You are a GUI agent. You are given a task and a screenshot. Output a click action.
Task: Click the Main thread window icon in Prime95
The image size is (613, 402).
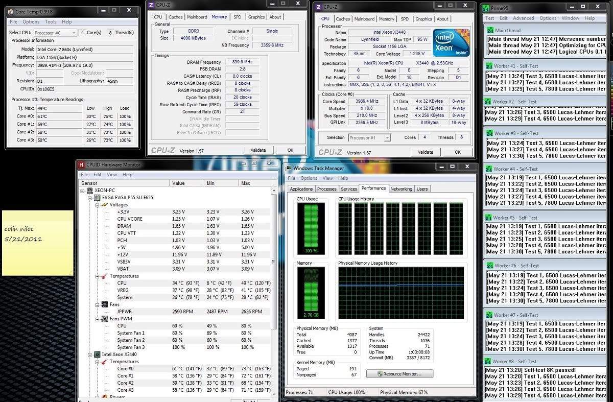coord(490,31)
